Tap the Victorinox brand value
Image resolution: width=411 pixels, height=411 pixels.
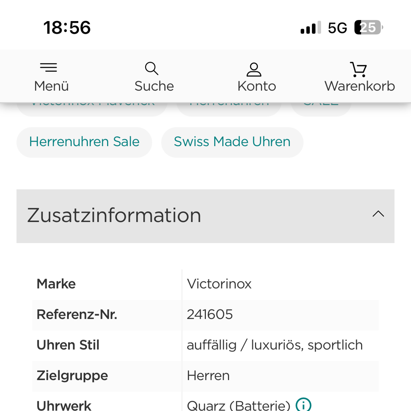pos(219,284)
